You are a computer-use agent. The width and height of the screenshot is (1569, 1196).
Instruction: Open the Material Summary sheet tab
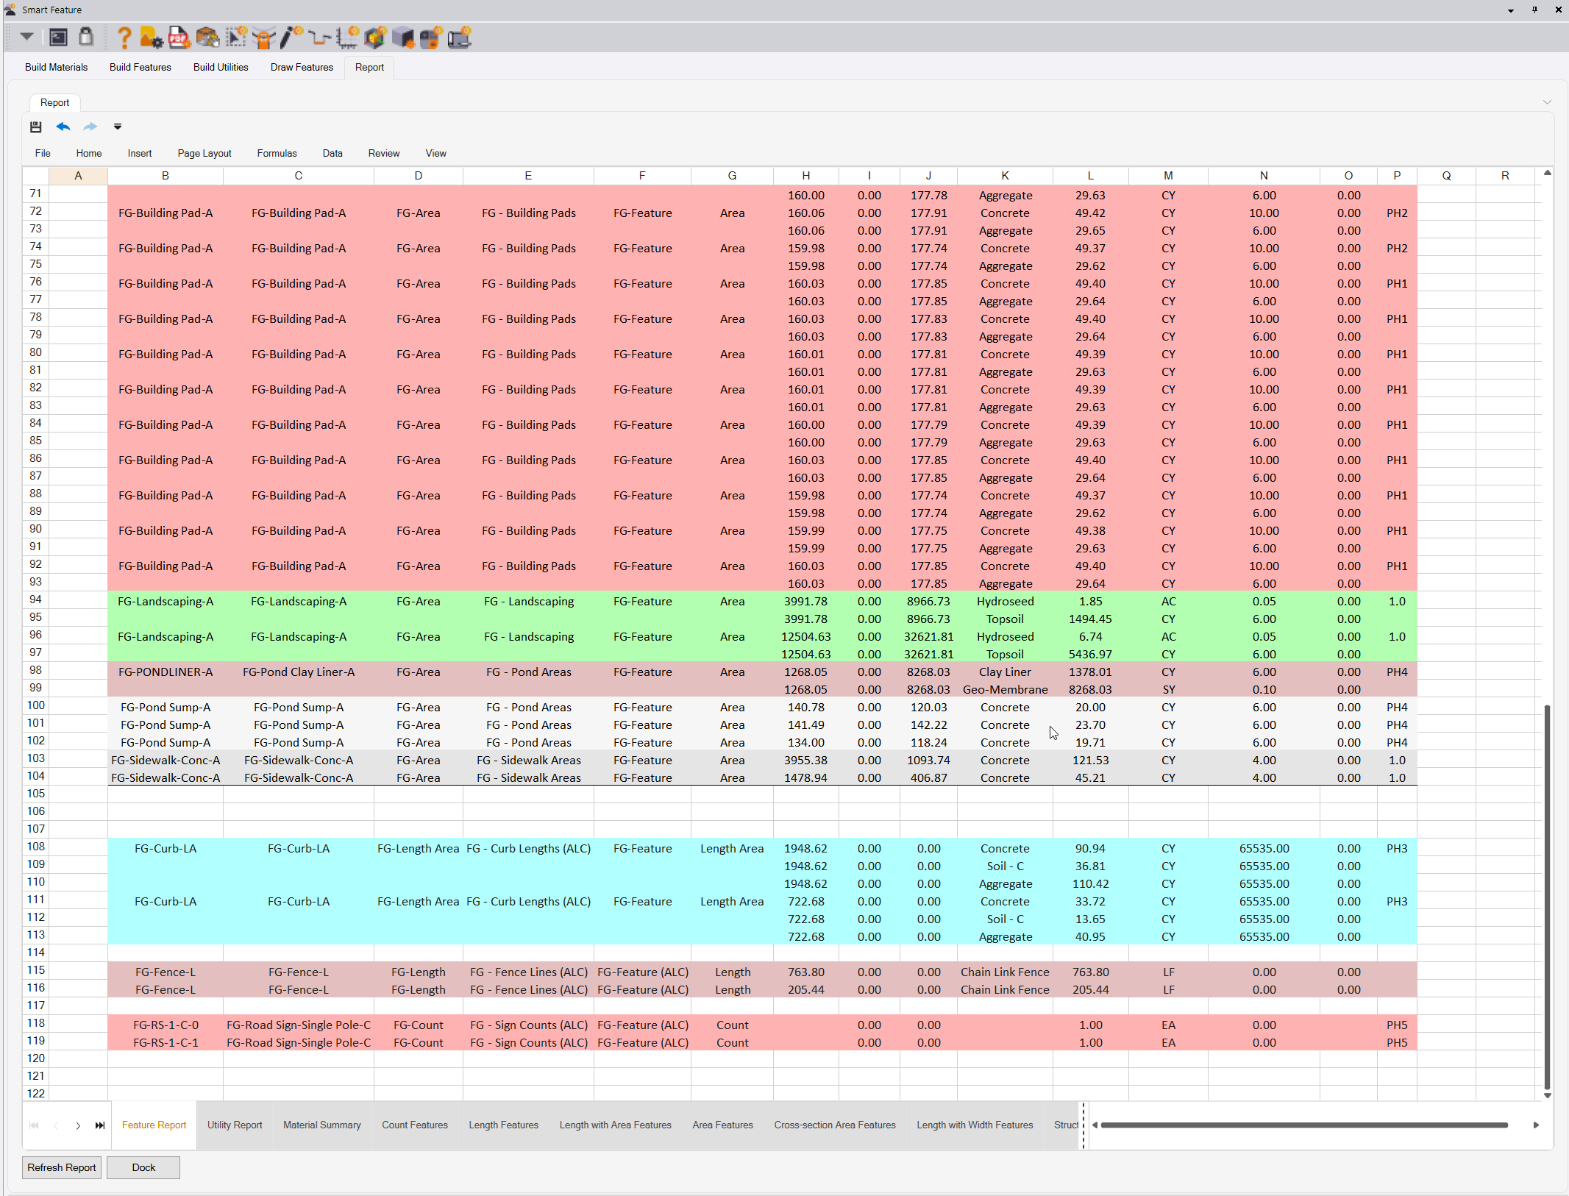coord(321,1125)
